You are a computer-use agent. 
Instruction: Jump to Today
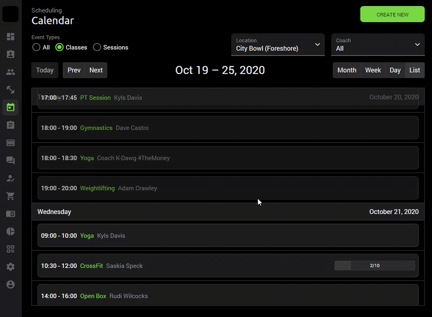click(45, 70)
